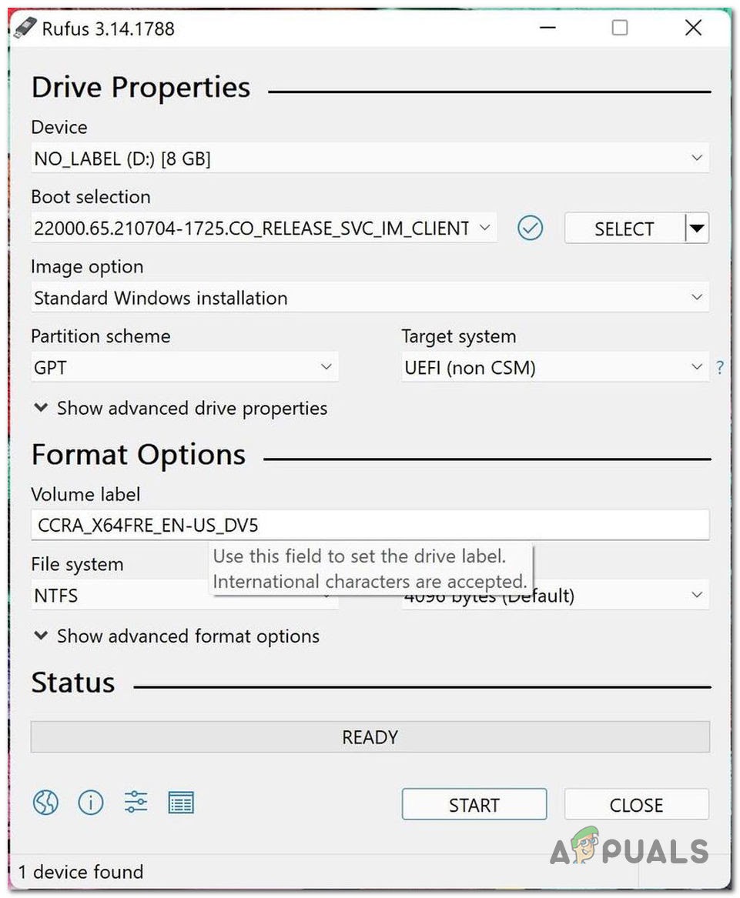
Task: Open the Boot selection dropdown
Action: (x=263, y=228)
